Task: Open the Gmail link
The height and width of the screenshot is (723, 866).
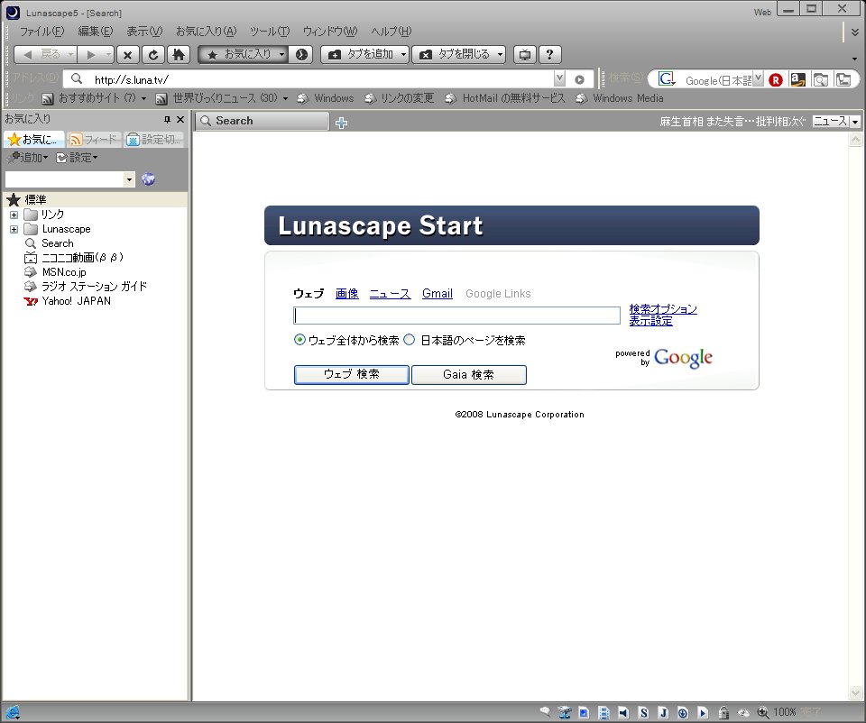Action: 438,294
